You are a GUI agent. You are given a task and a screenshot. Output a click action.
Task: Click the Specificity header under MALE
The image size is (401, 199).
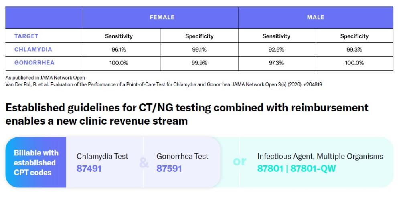(x=354, y=36)
